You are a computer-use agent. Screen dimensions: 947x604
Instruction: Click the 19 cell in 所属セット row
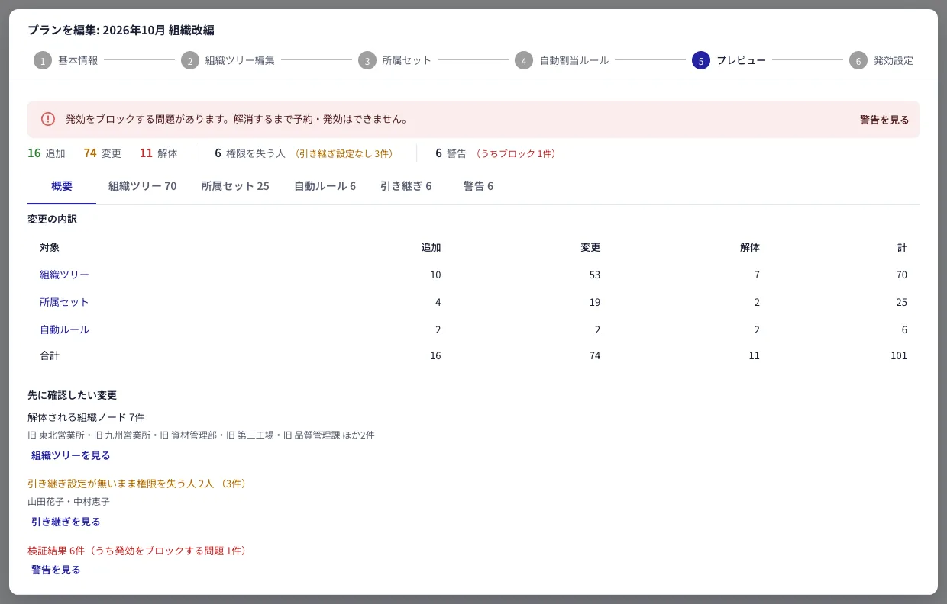[x=595, y=302]
